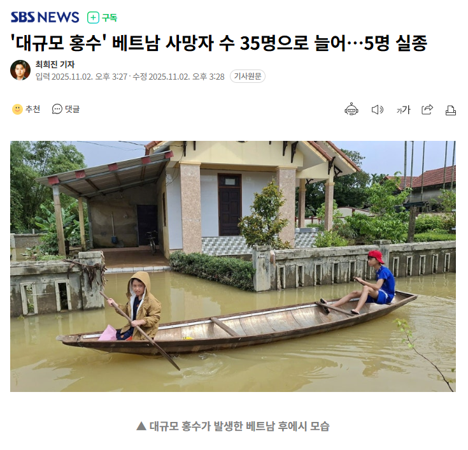This screenshot has height=450, width=468.
Task: Subscribe via the 구독 label
Action: click(110, 18)
